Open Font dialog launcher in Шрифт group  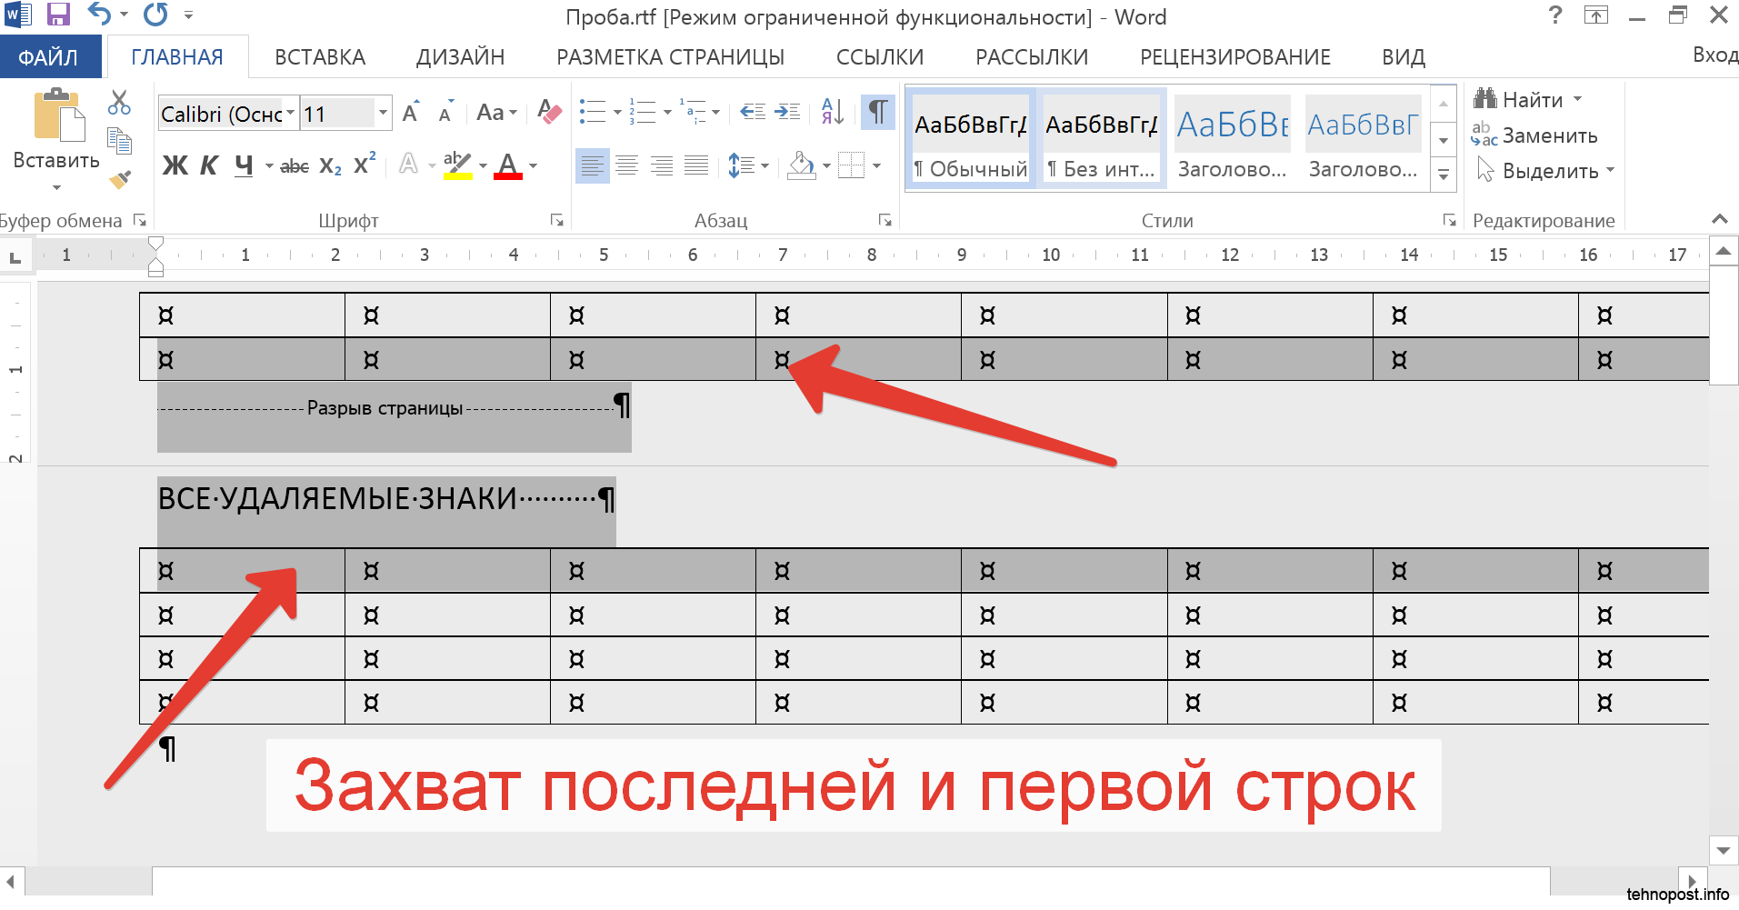557,221
